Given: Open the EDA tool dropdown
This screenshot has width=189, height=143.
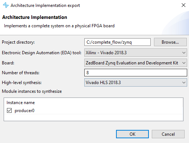Looking at the screenshot, I should (136, 53).
